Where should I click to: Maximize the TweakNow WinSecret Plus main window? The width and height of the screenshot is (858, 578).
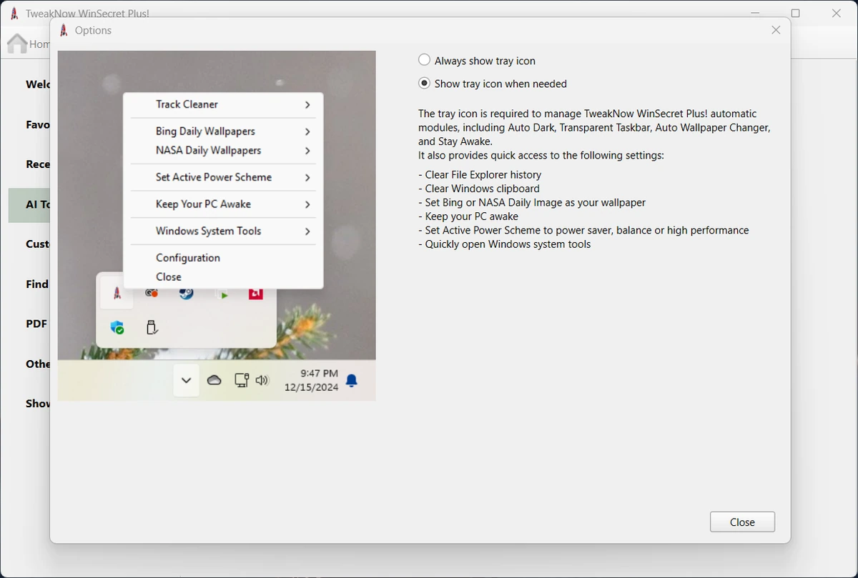coord(795,14)
